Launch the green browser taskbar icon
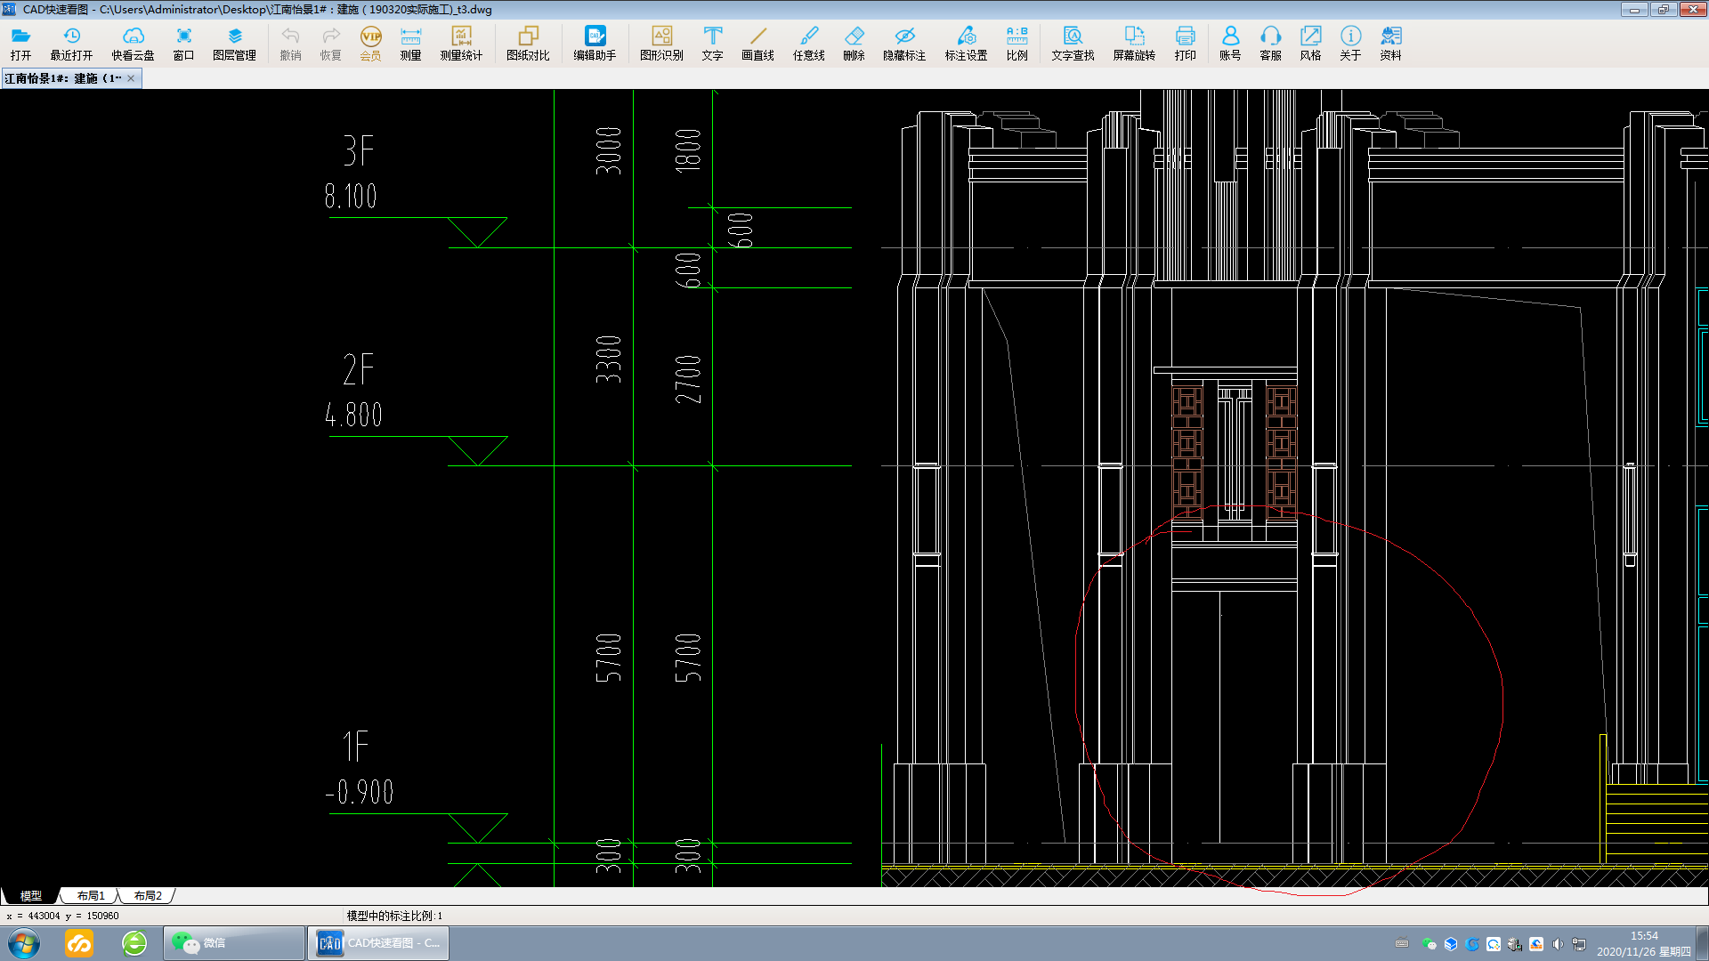 134,943
